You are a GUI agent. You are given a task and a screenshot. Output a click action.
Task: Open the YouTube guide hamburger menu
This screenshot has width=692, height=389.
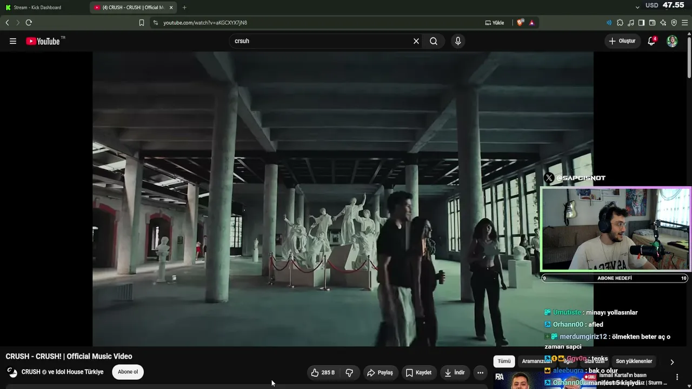click(13, 41)
